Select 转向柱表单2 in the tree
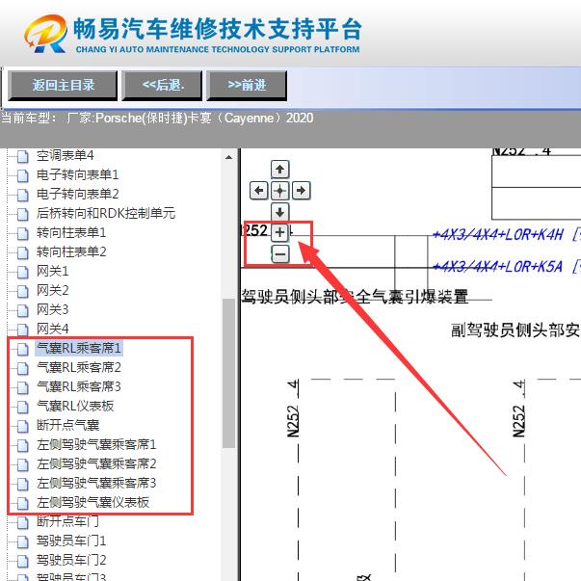The height and width of the screenshot is (581, 581). pos(71,252)
